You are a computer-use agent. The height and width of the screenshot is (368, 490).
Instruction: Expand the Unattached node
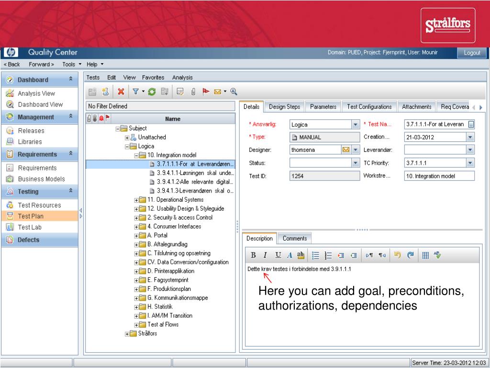tap(127, 138)
